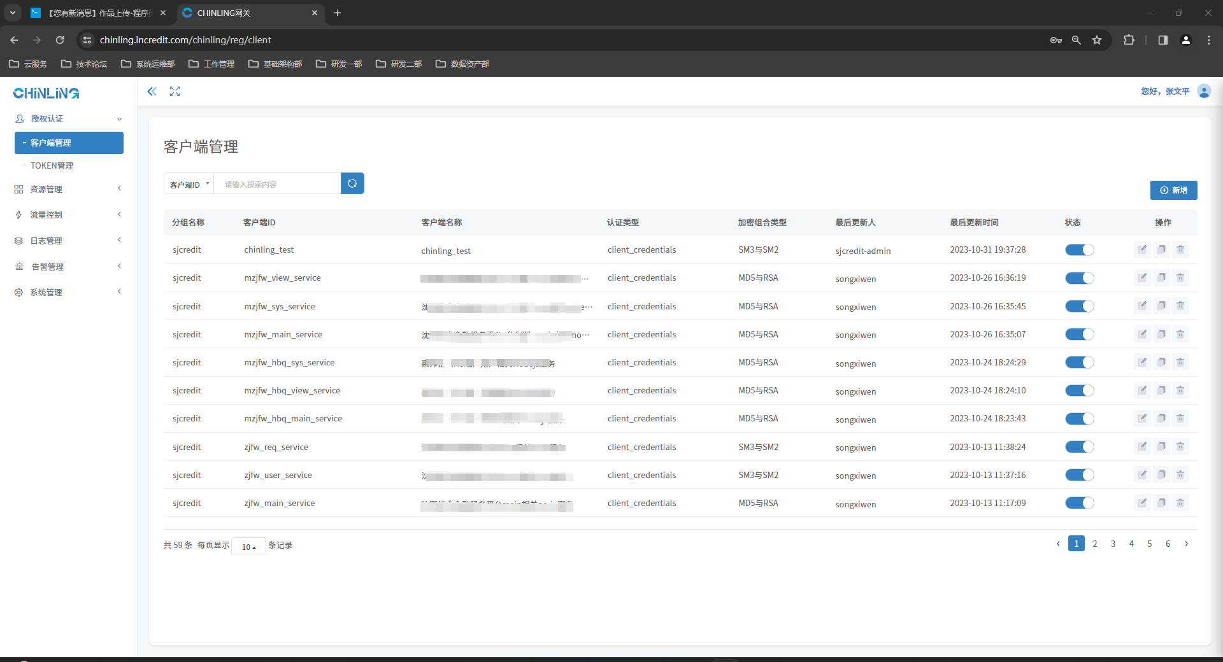Go to page 2 of results
Image resolution: width=1223 pixels, height=662 pixels.
pyautogui.click(x=1095, y=544)
